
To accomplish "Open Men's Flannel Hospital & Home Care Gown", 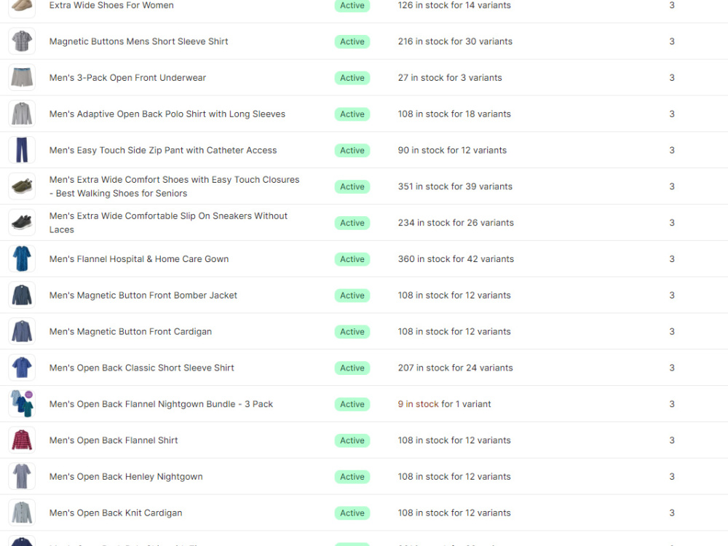I will point(139,258).
